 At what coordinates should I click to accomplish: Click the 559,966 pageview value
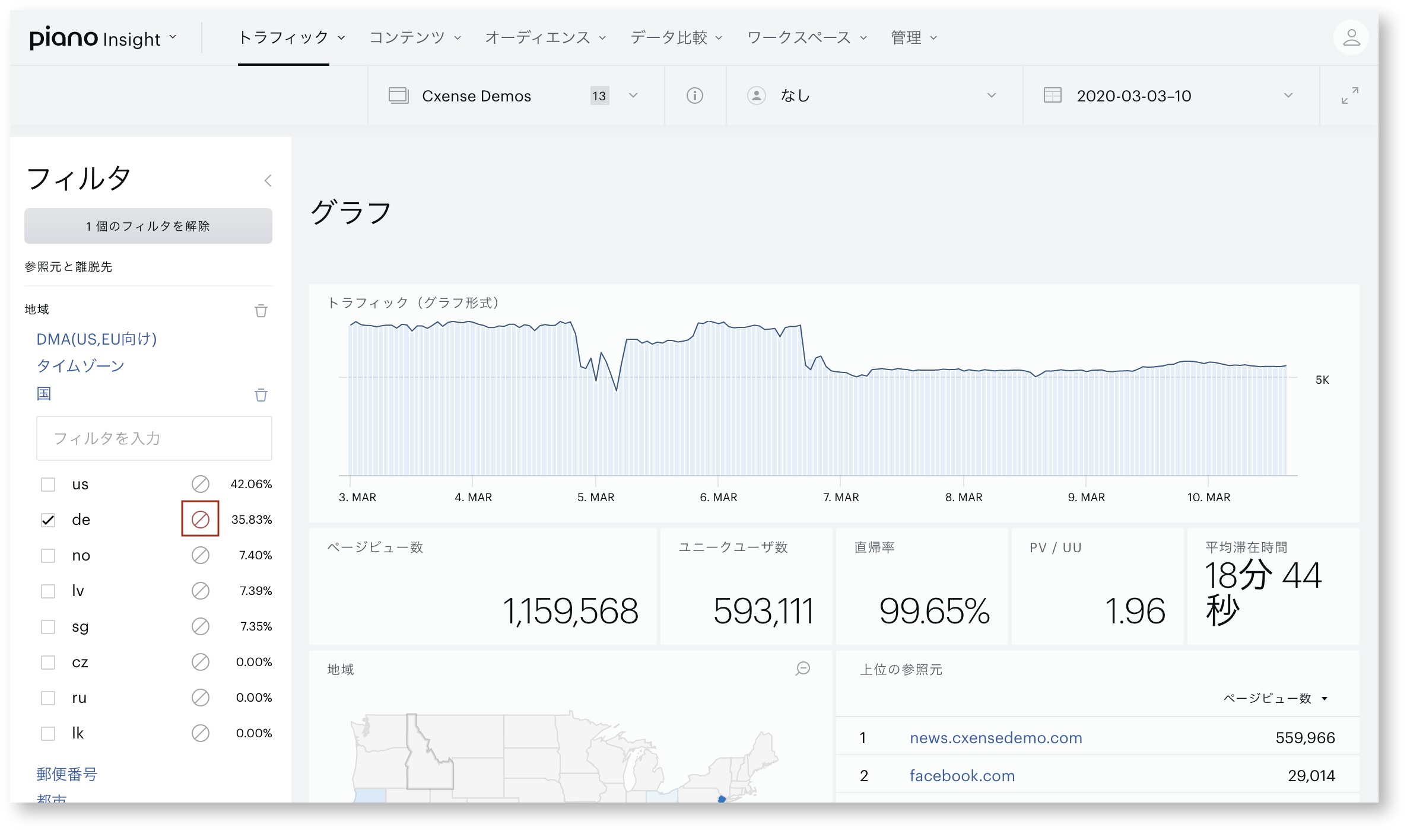1305,737
